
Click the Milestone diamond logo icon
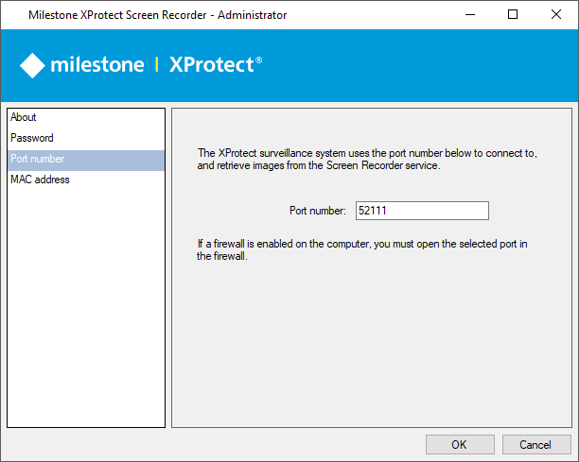click(x=32, y=65)
